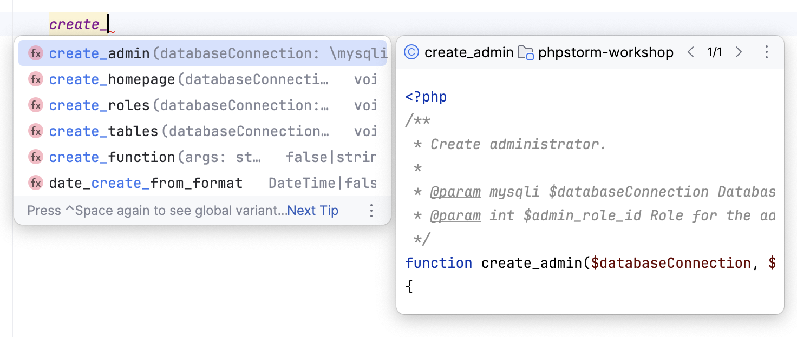Open documentation popup more options menu
The height and width of the screenshot is (337, 797).
tap(766, 52)
